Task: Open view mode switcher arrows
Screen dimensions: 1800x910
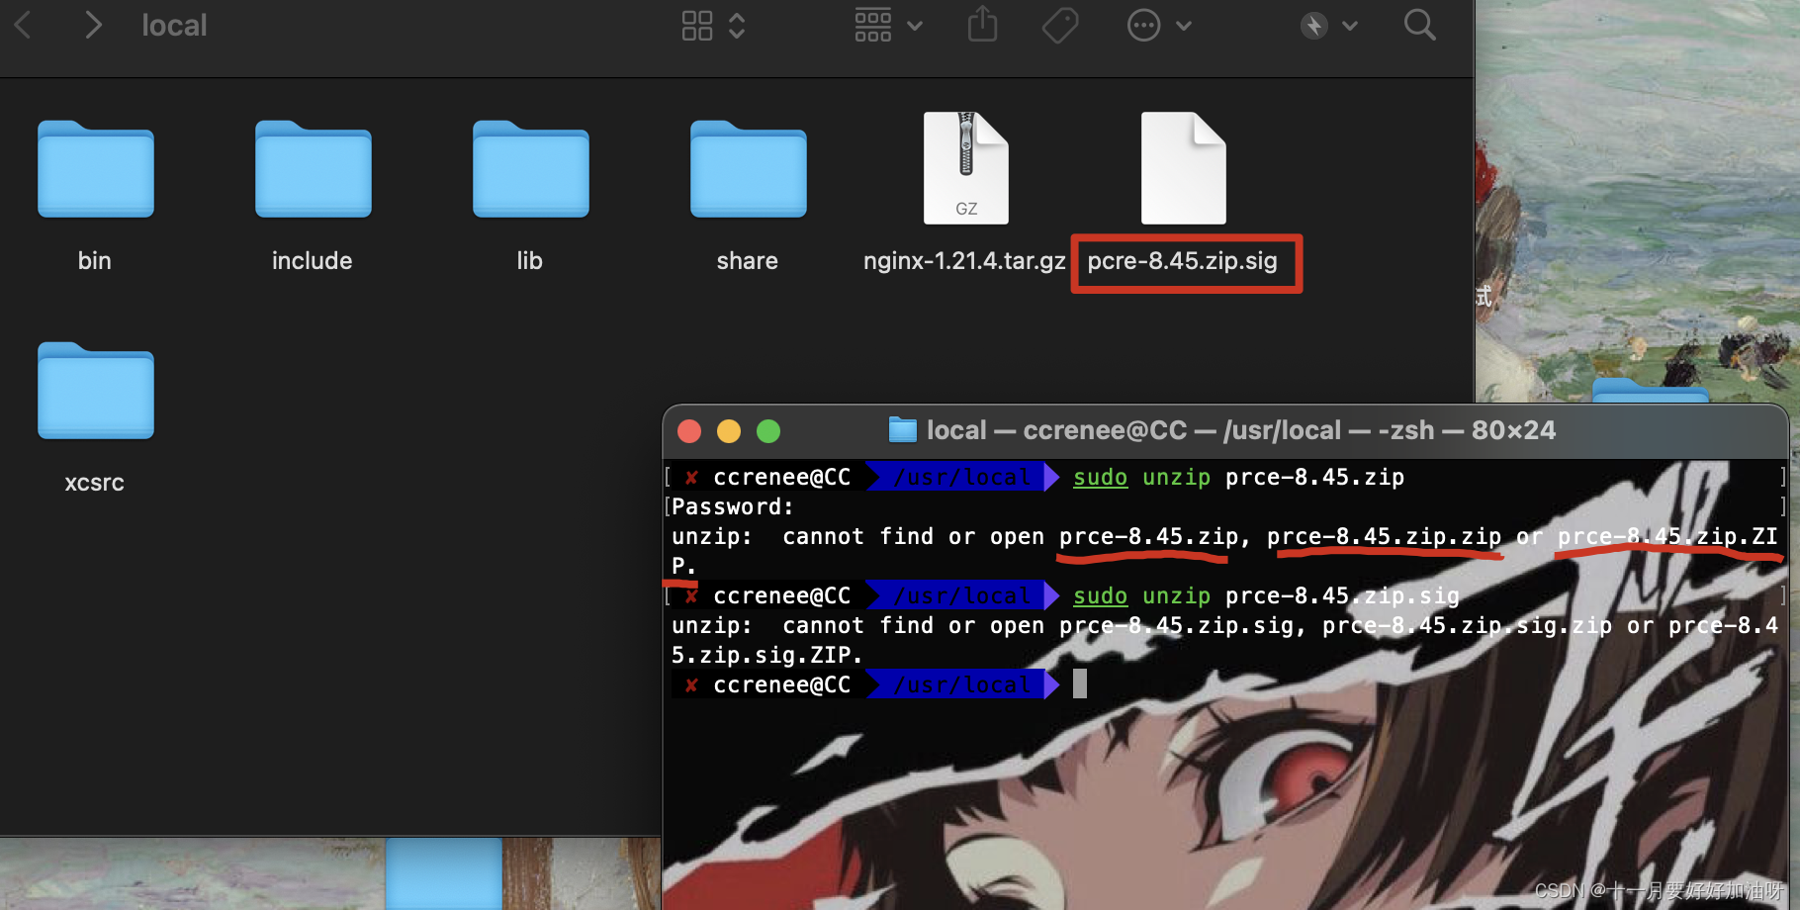Action: pos(737,26)
